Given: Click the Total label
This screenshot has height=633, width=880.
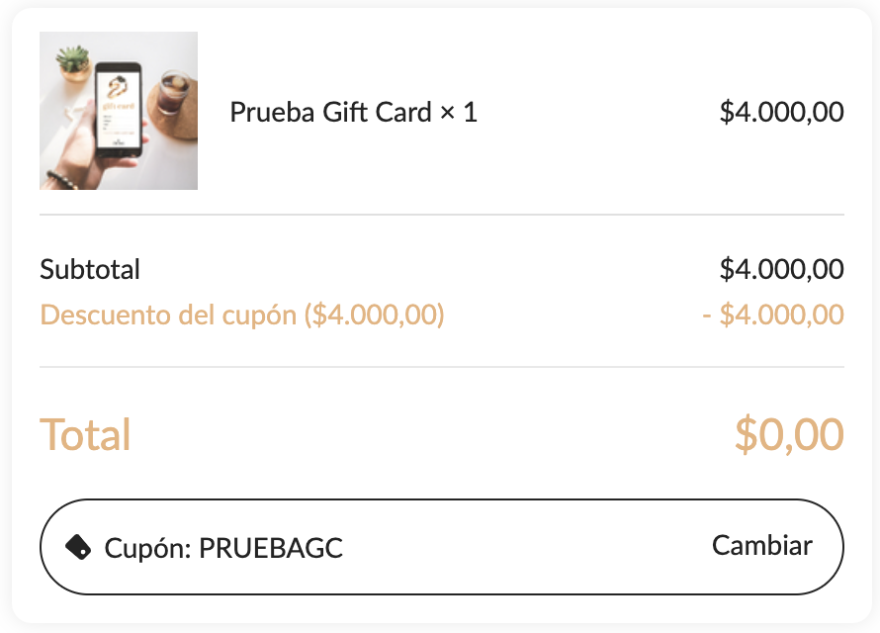Looking at the screenshot, I should (x=85, y=434).
